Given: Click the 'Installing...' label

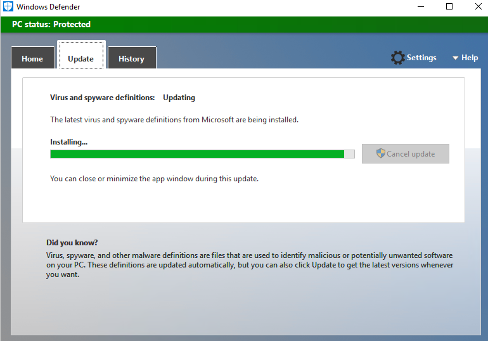Looking at the screenshot, I should point(69,142).
